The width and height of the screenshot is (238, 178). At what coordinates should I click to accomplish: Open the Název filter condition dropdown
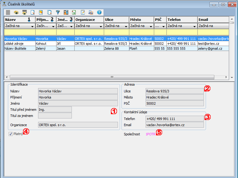[32, 26]
